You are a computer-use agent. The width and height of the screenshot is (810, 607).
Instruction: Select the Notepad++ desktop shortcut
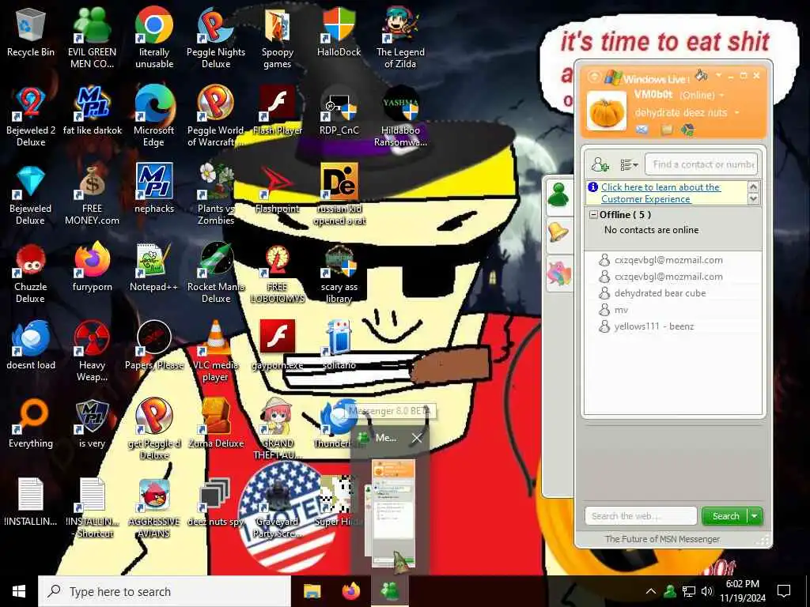coord(154,268)
